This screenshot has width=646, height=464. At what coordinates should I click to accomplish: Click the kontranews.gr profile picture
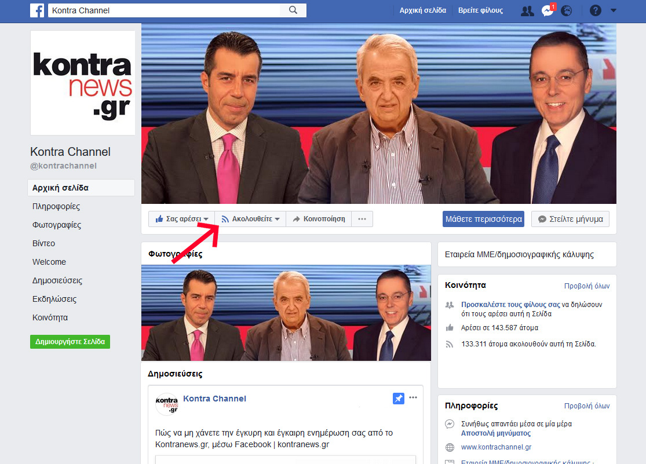(x=83, y=83)
